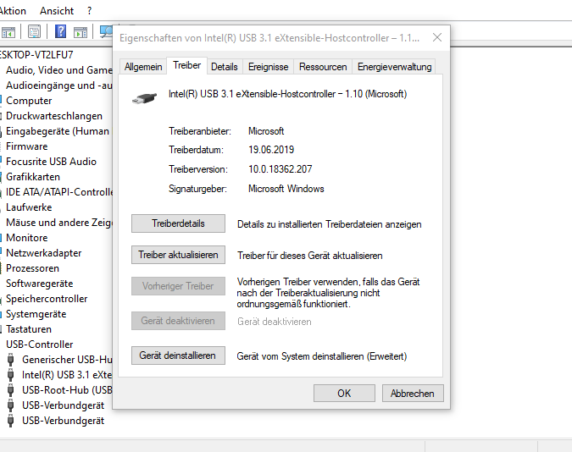The width and height of the screenshot is (572, 452).
Task: Select Druckwarteschlangen in device tree
Action: (54, 116)
